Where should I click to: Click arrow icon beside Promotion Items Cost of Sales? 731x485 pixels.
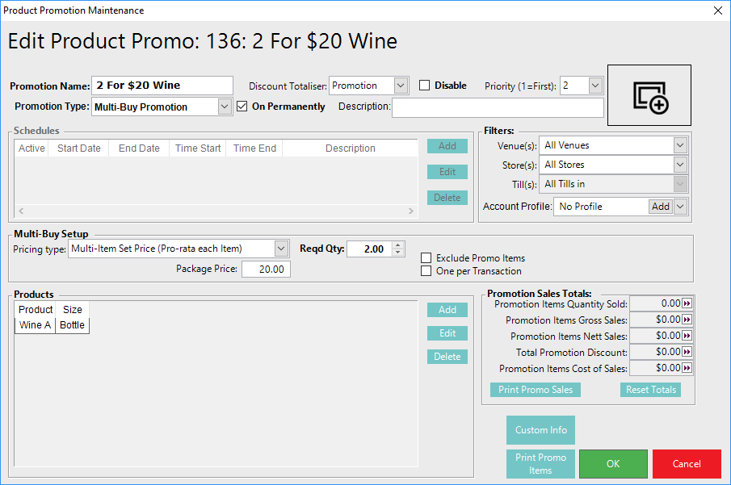(x=687, y=368)
